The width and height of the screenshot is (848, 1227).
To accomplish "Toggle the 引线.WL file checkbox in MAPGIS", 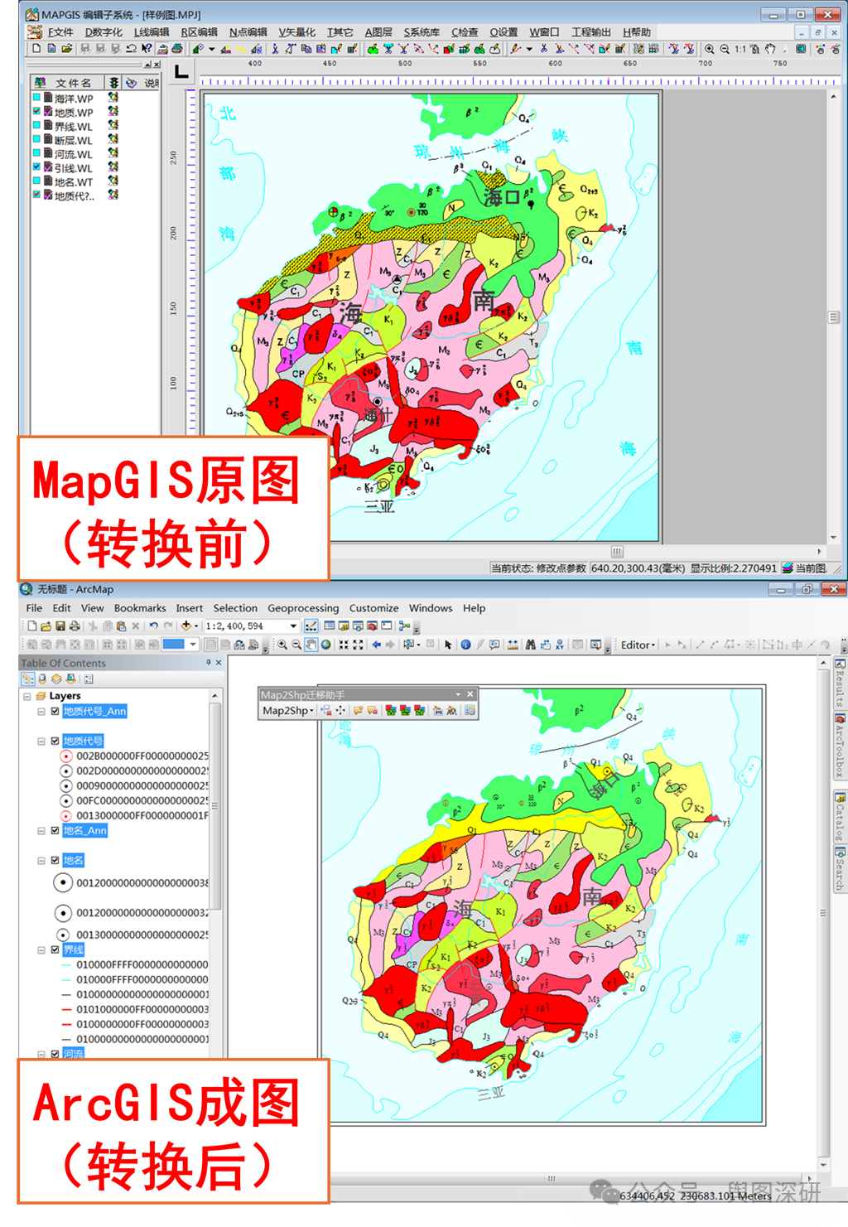I will (36, 167).
